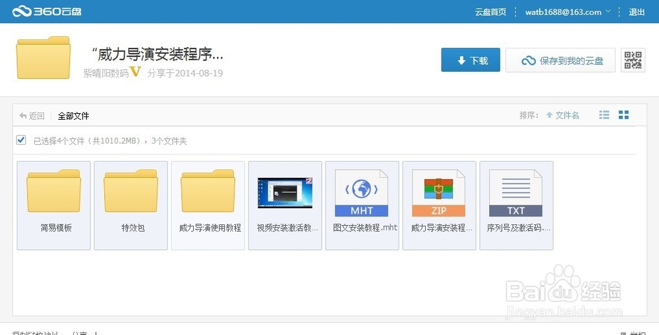Click 返回 back link
The image size is (659, 335).
click(x=32, y=116)
